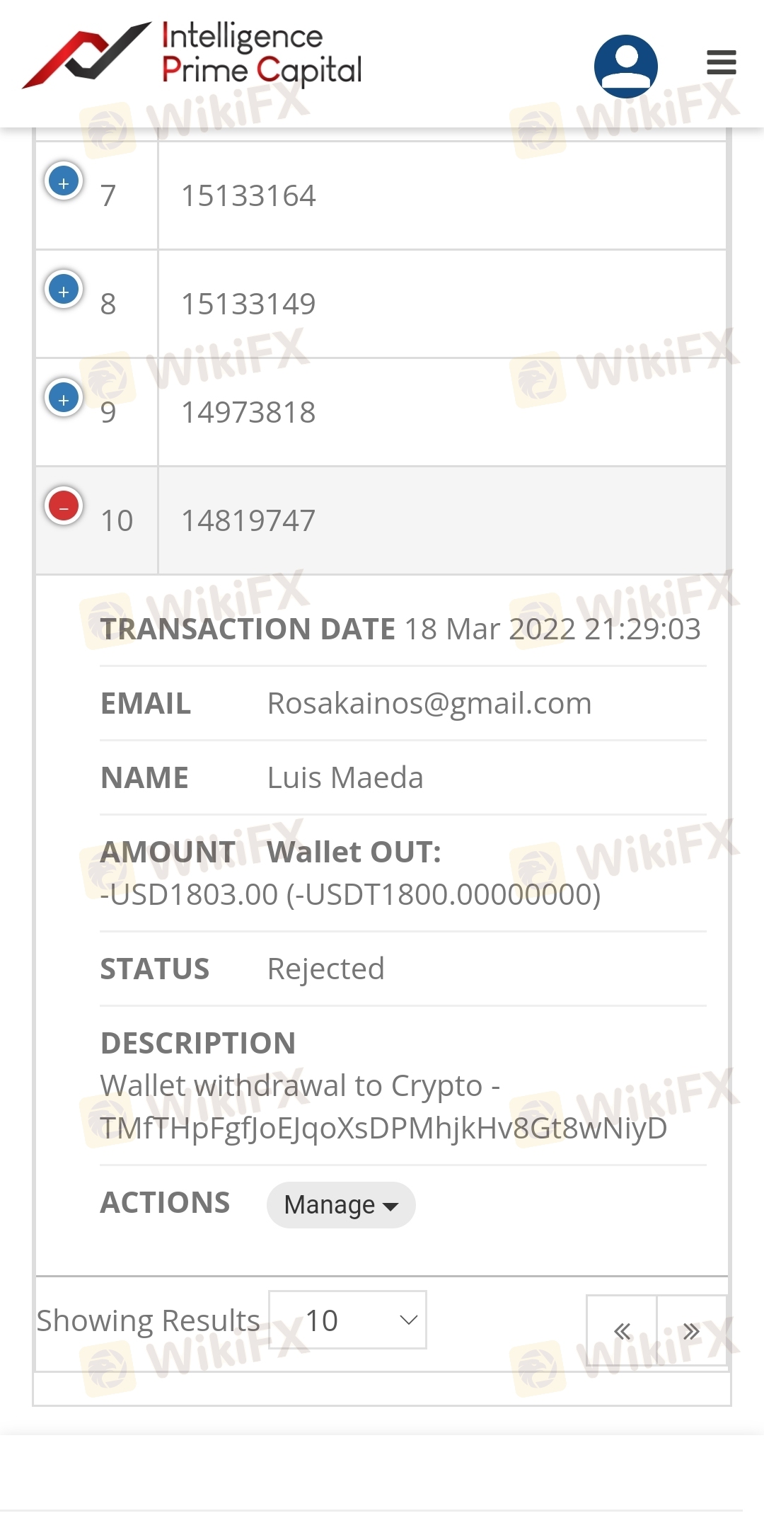Click transaction ID 14973818

[248, 413]
